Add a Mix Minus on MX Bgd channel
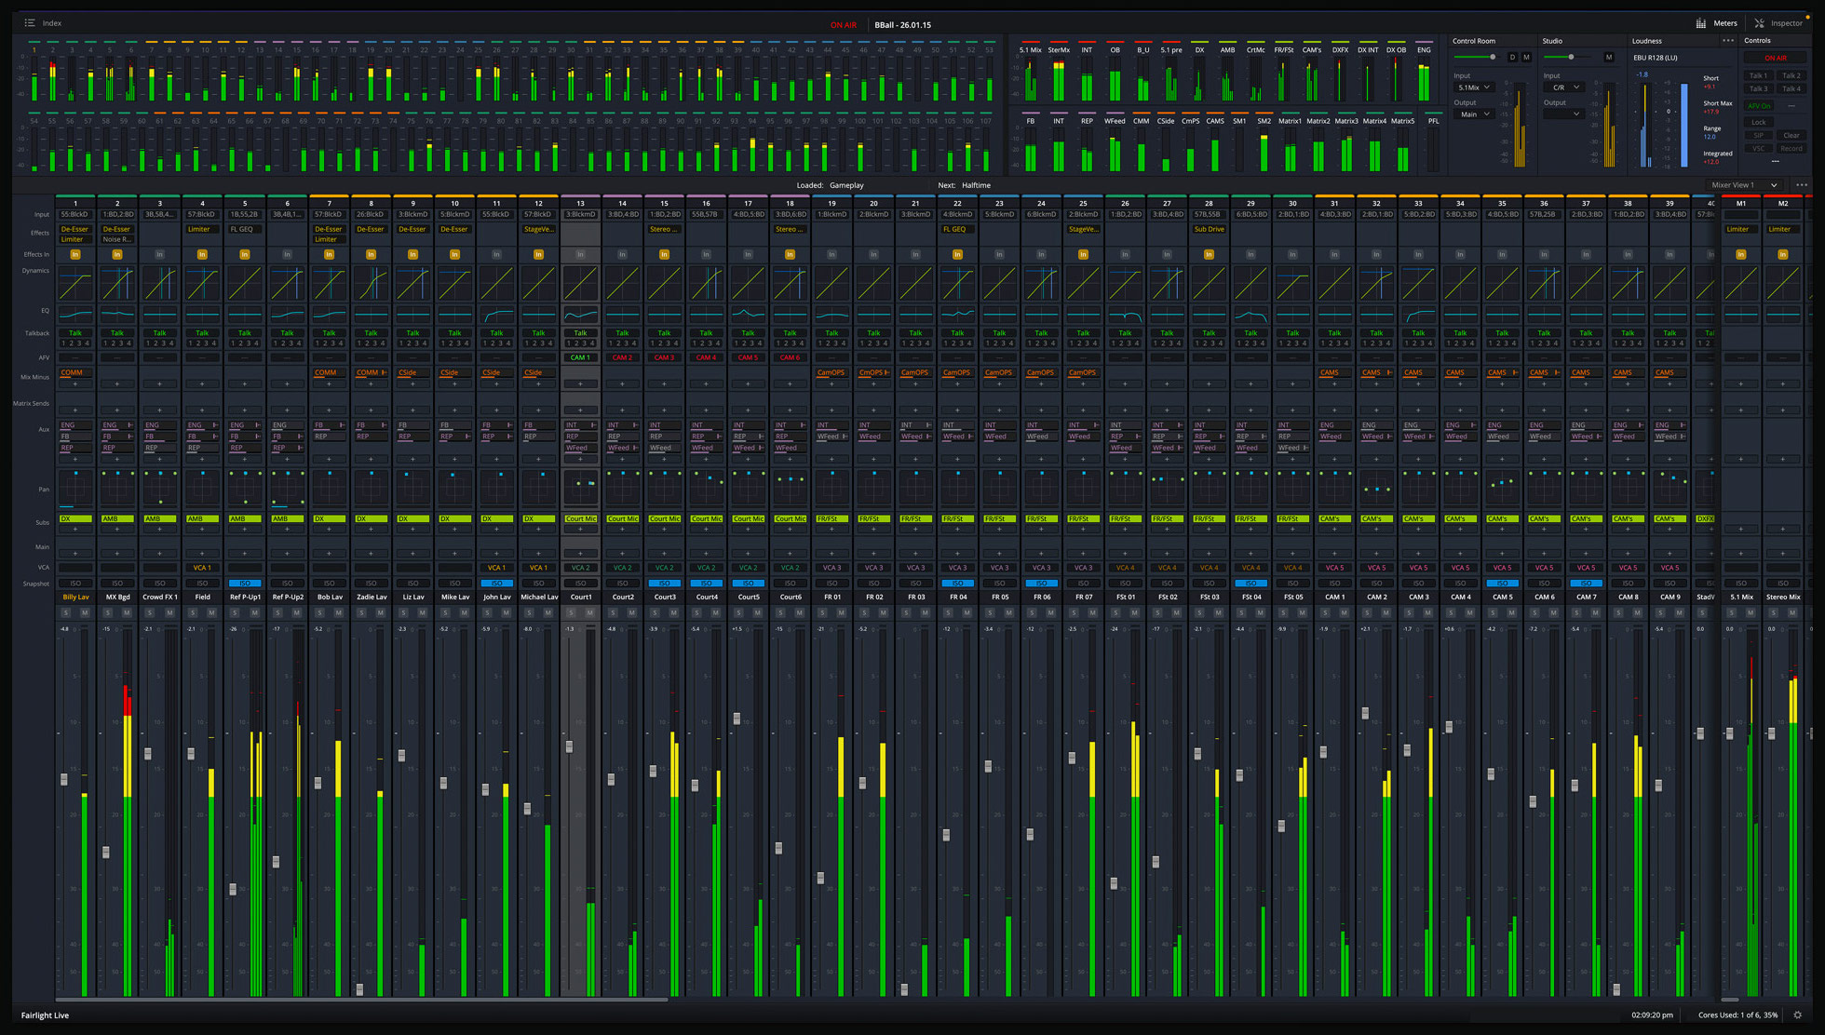The height and width of the screenshot is (1035, 1825). coord(117,383)
